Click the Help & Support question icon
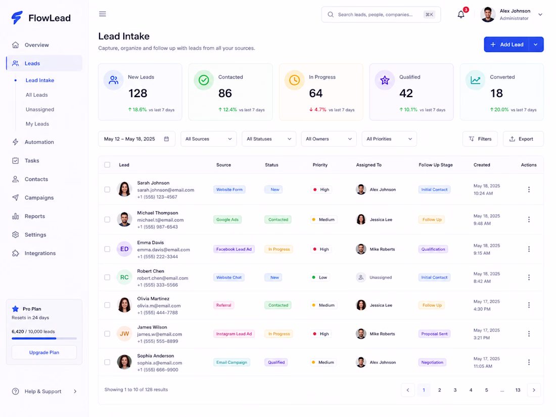The height and width of the screenshot is (417, 556). (15, 391)
